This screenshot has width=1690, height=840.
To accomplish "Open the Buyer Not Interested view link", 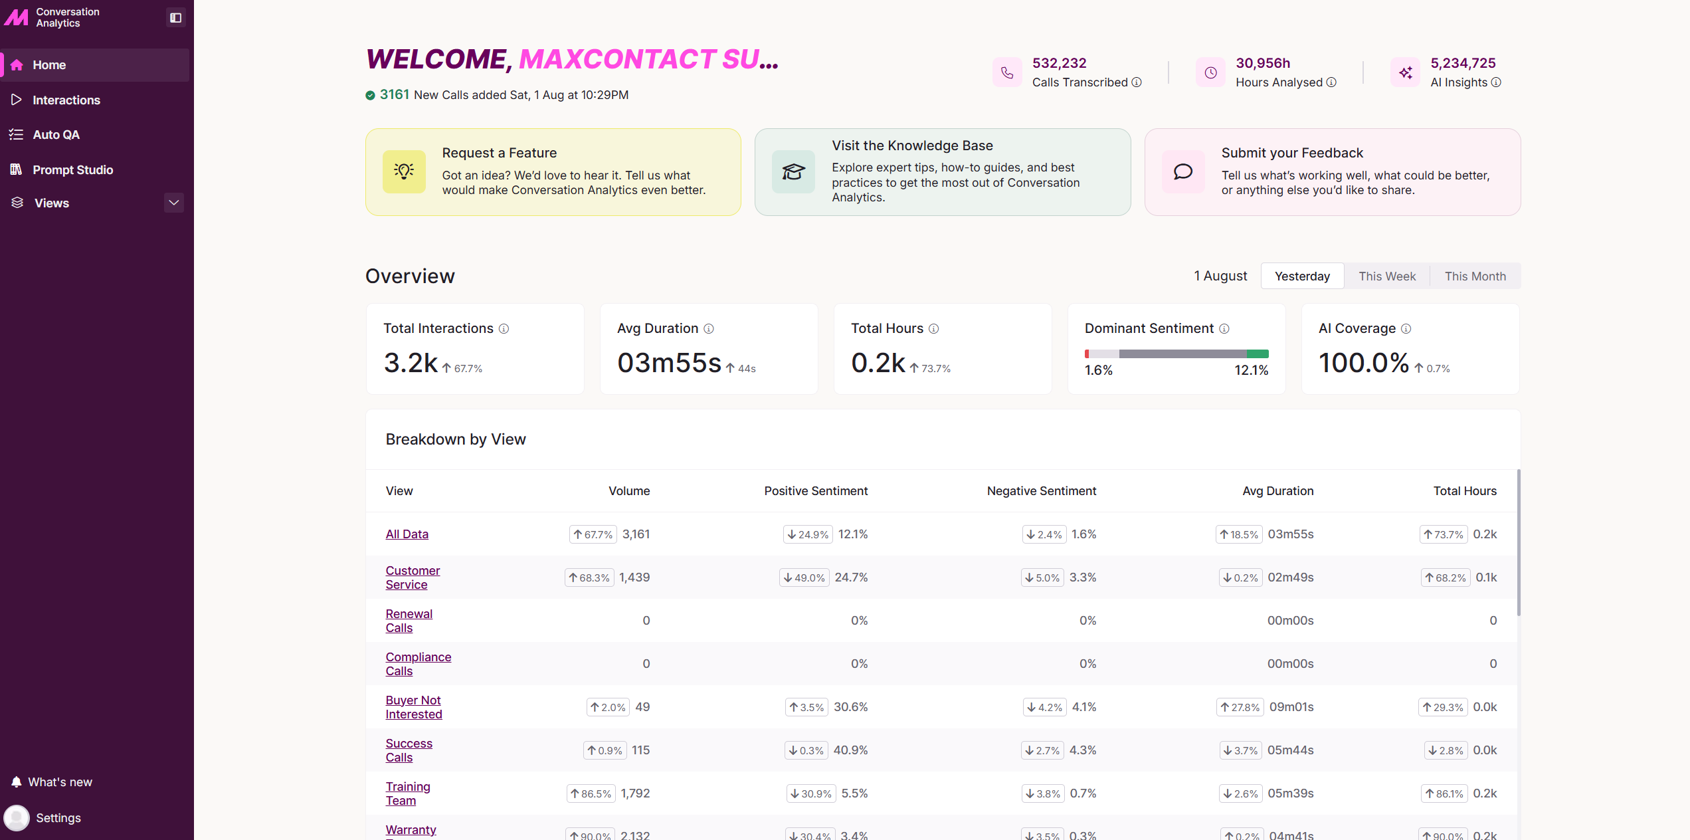I will pos(413,707).
